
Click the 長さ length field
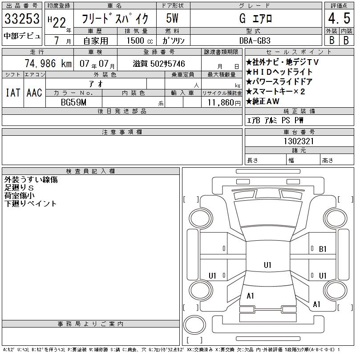265,159
